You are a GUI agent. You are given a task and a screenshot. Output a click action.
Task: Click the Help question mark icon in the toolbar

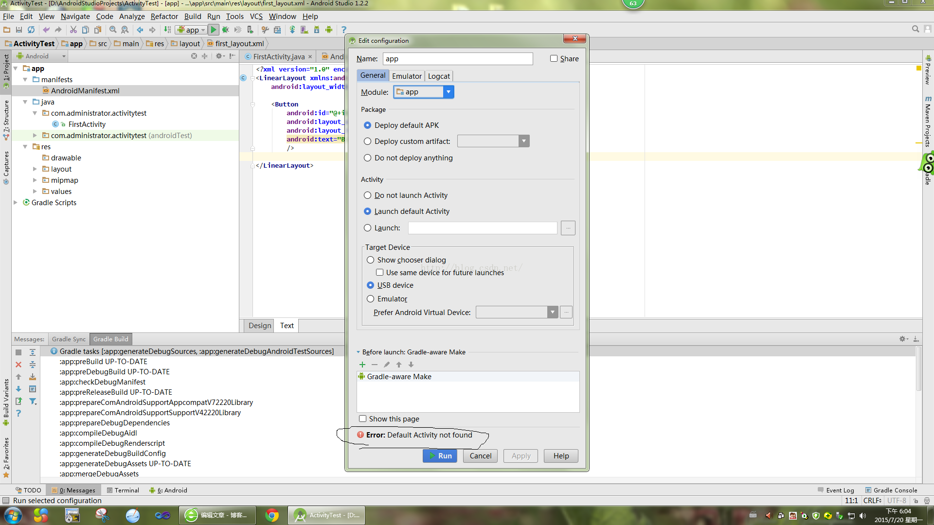click(344, 30)
